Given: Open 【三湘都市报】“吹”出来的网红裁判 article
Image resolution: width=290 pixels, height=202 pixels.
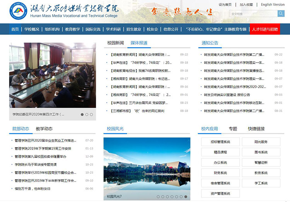Looking at the screenshot, I should (137, 111).
